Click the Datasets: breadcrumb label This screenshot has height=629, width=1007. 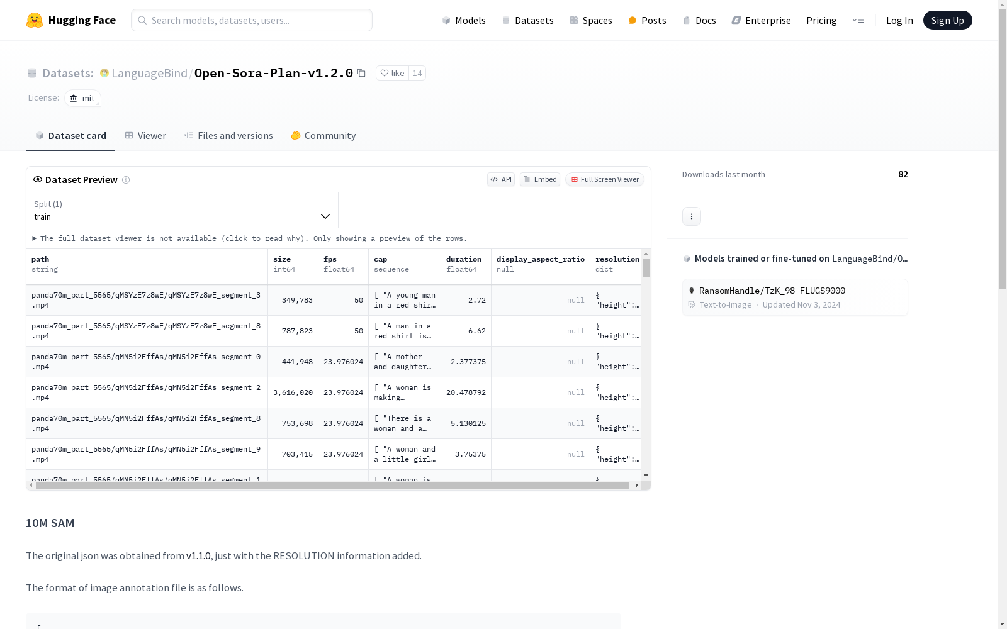coord(67,73)
